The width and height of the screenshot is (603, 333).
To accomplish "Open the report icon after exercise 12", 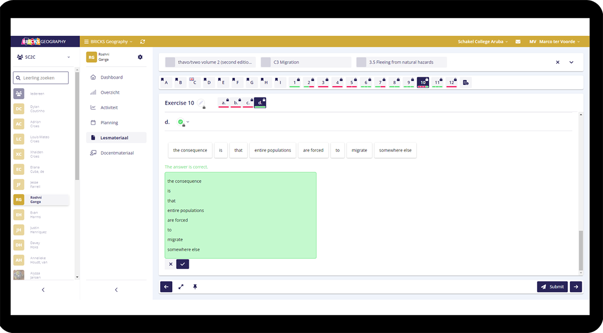I will pyautogui.click(x=465, y=82).
